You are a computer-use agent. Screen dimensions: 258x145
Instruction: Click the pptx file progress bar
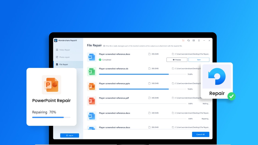(143, 89)
